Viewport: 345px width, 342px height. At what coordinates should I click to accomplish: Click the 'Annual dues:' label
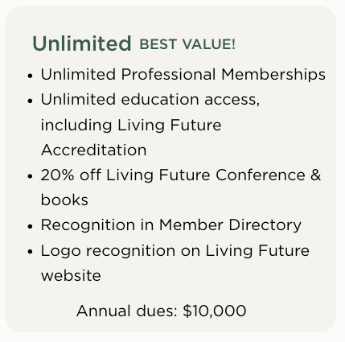126,311
